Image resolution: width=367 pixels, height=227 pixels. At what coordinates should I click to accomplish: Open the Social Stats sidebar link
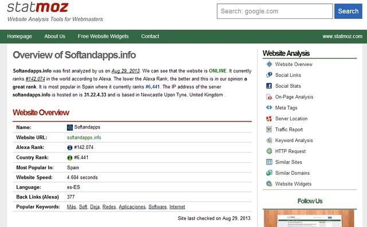288,86
